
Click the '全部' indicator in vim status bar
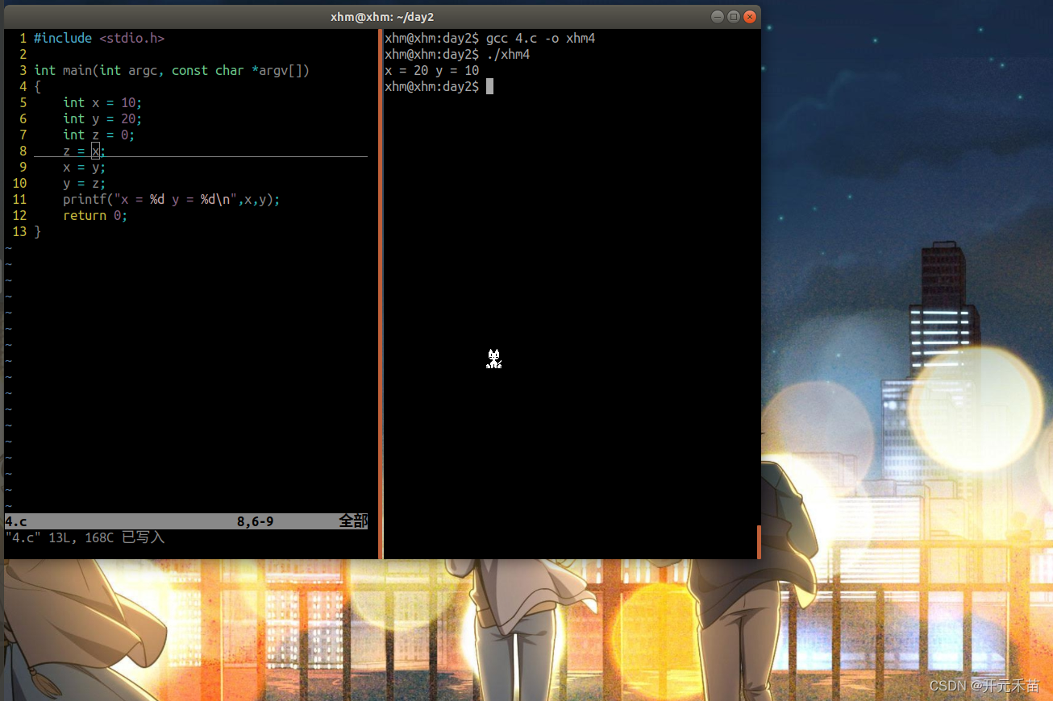(353, 521)
